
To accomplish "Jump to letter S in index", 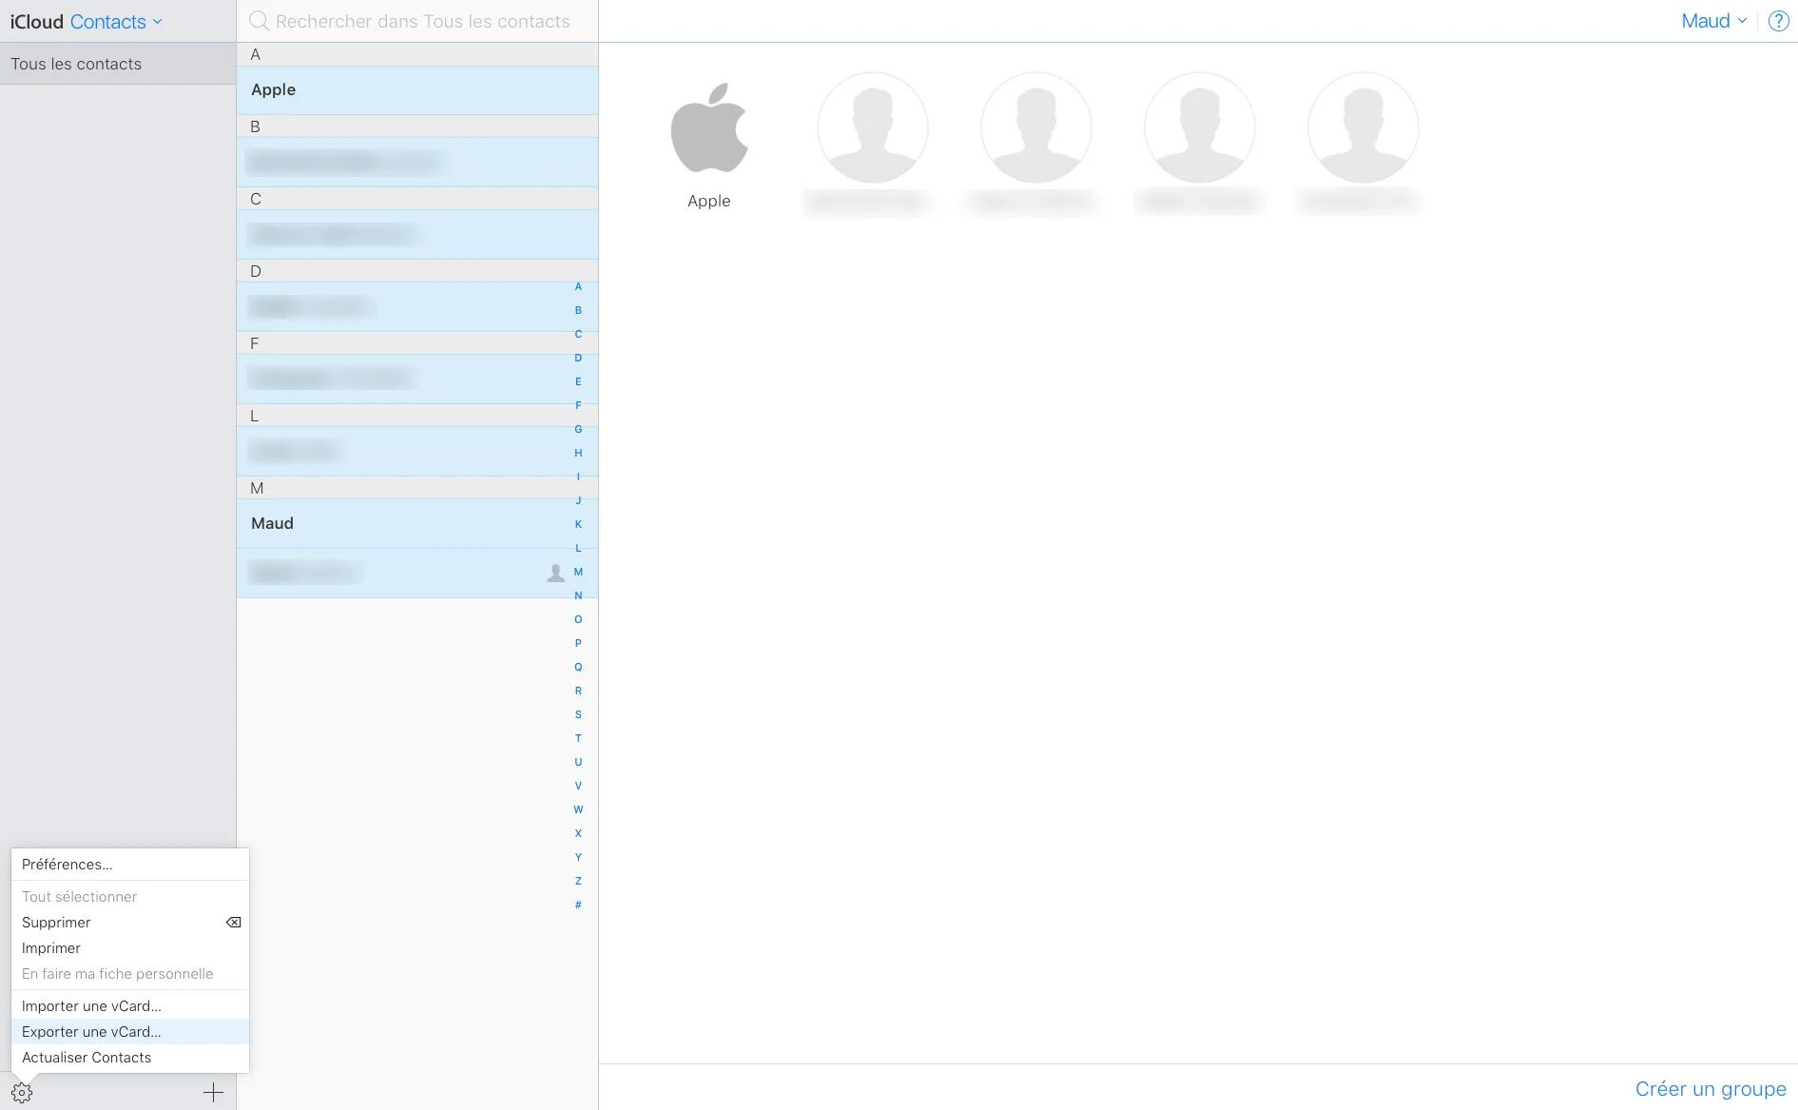I will point(578,714).
